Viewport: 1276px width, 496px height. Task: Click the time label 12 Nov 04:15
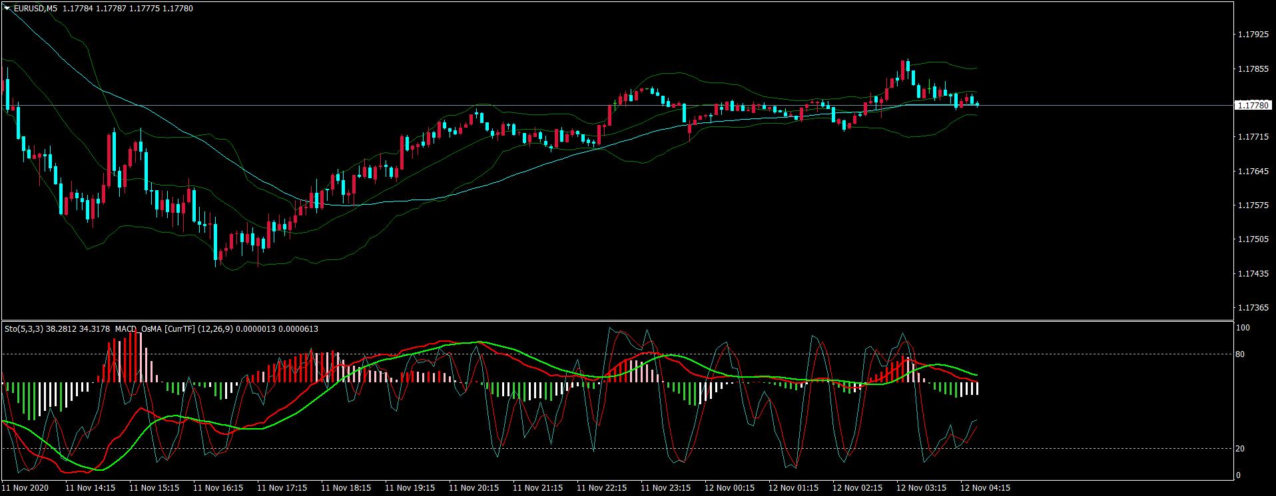click(x=985, y=488)
